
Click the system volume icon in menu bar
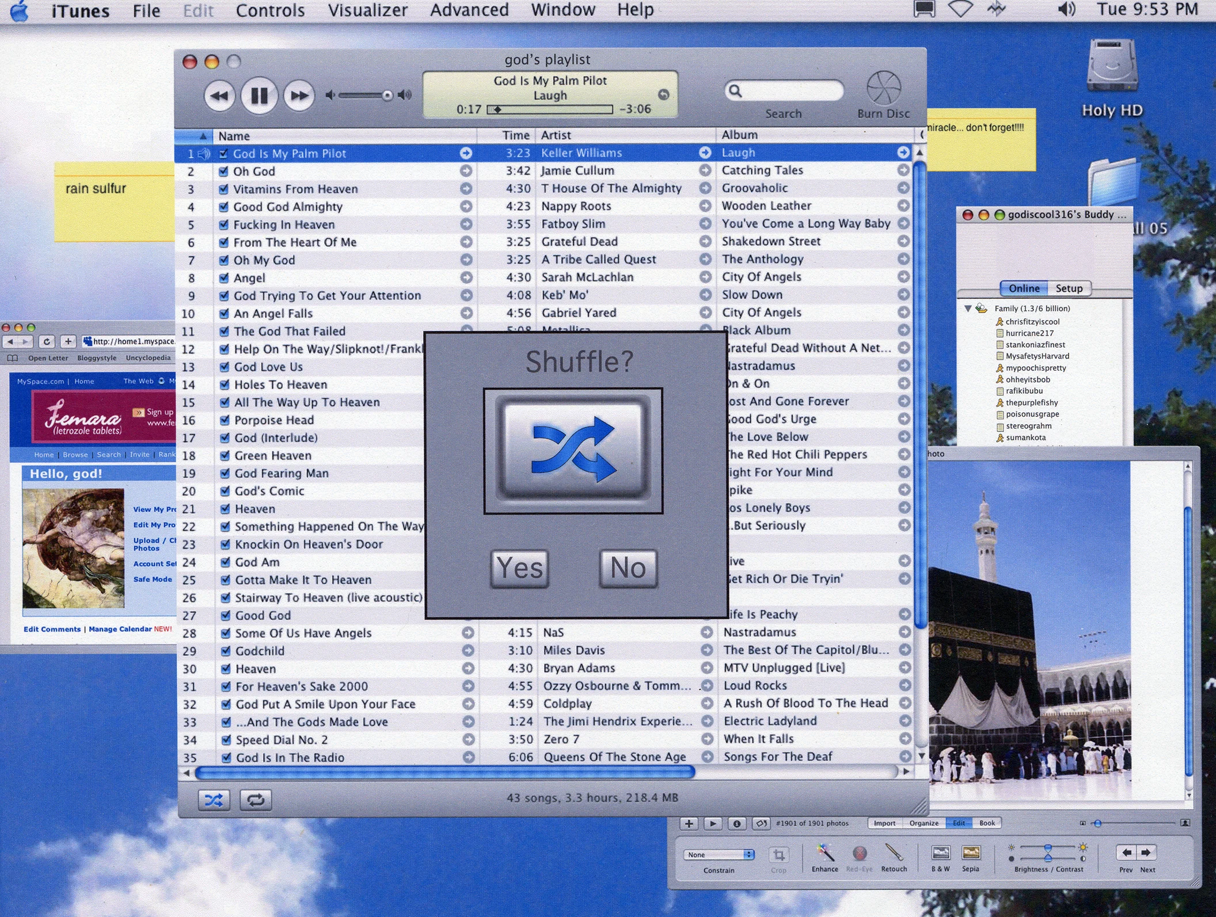tap(1066, 9)
